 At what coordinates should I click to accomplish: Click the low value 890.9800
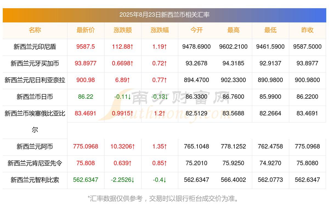[270, 80]
